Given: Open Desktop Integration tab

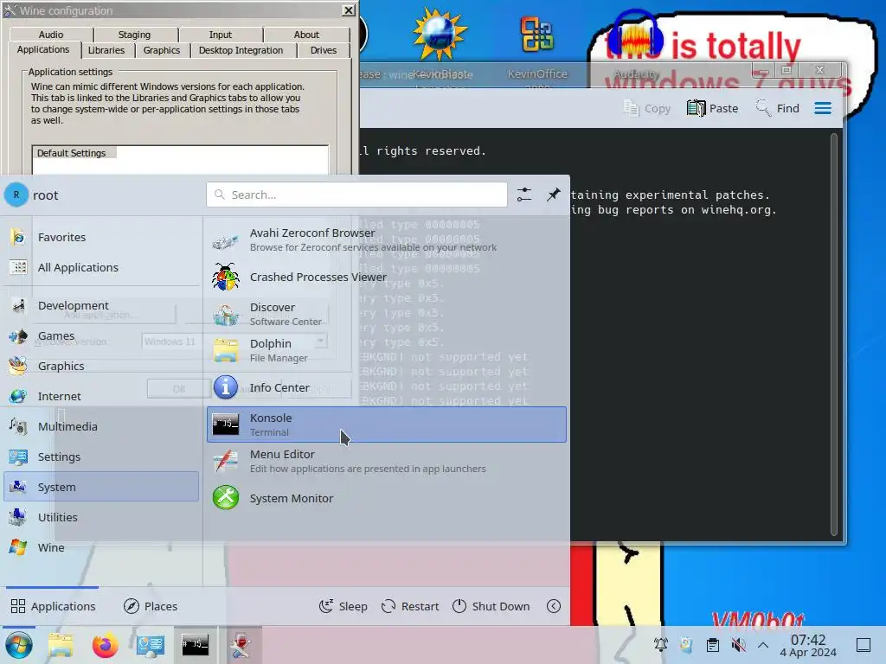Looking at the screenshot, I should coord(241,50).
